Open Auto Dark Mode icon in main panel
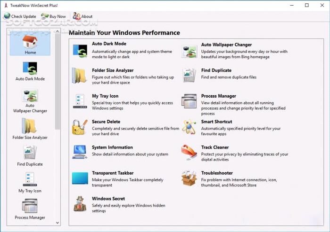330x232 pixels. point(80,50)
